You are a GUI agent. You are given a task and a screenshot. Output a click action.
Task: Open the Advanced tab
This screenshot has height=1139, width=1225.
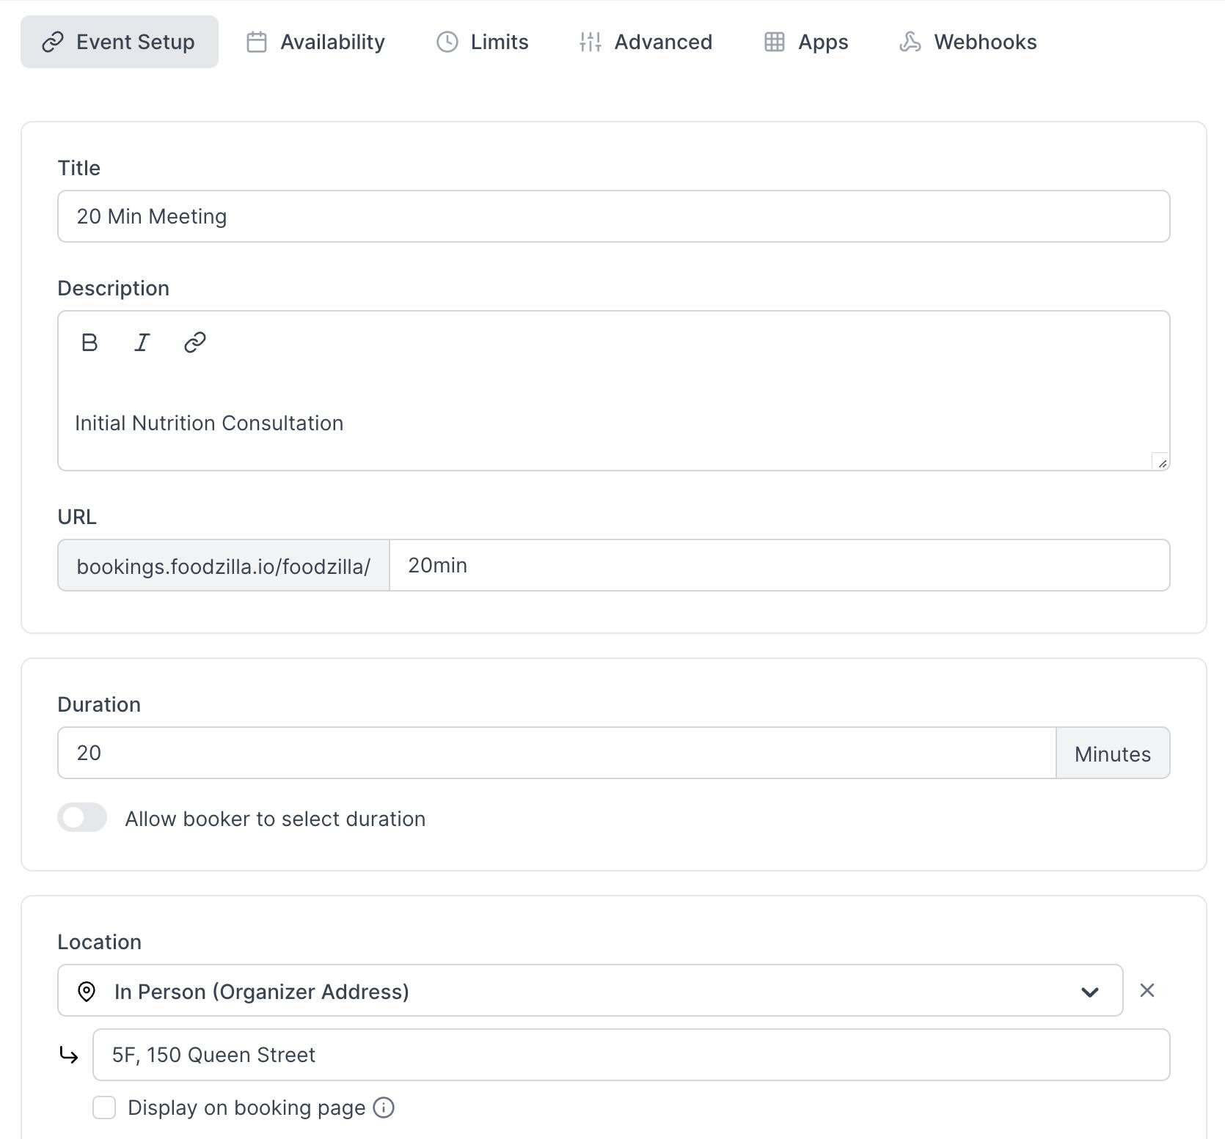(646, 42)
